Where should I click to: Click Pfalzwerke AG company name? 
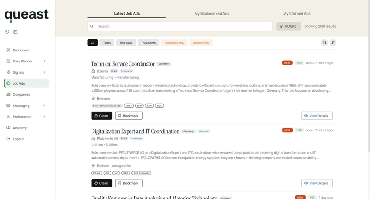pyautogui.click(x=107, y=138)
